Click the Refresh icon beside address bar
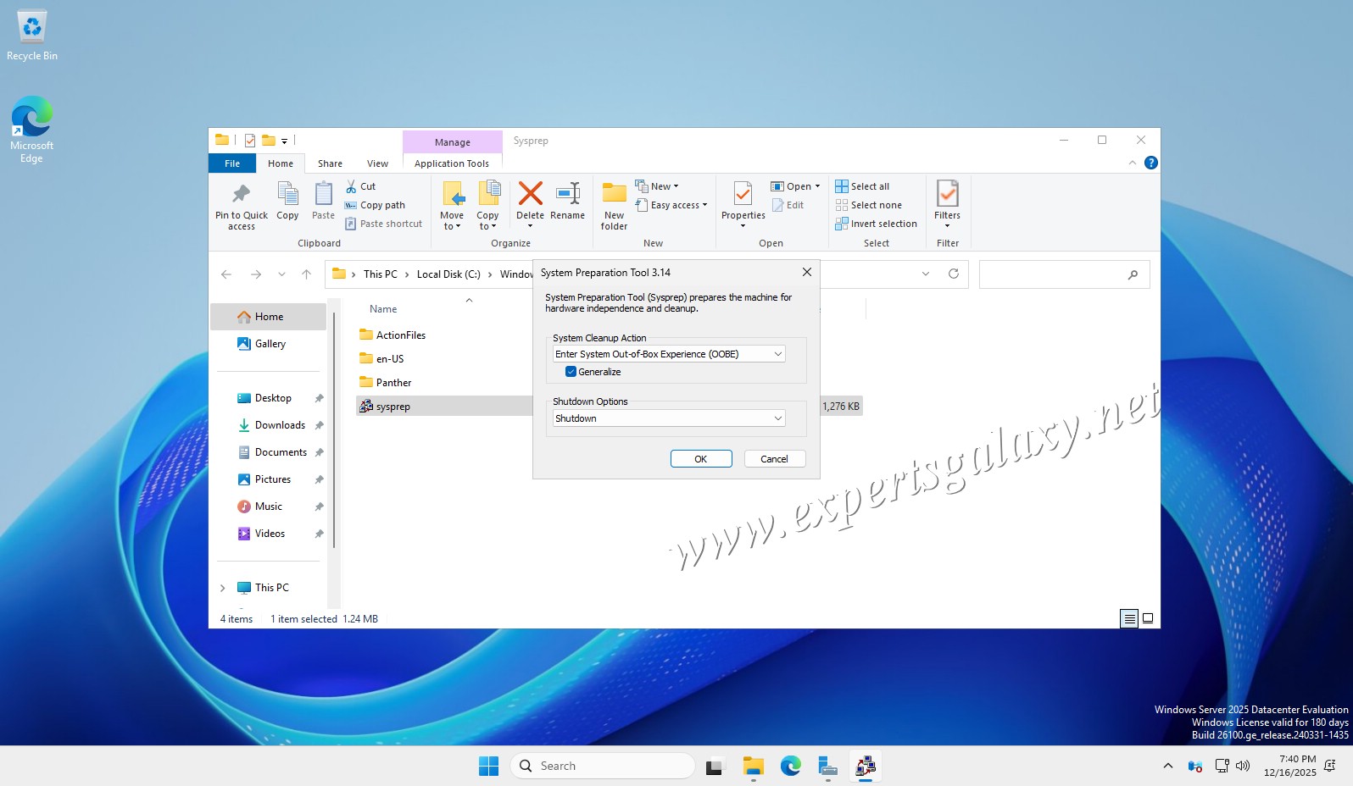The height and width of the screenshot is (786, 1353). [954, 274]
